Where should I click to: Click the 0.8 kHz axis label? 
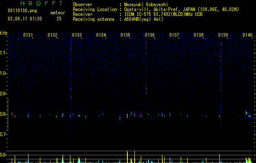4,114
